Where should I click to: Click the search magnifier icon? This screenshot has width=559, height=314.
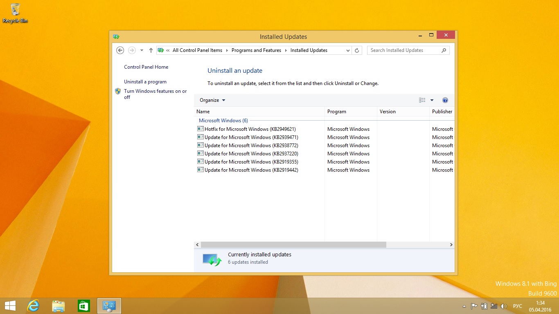pos(444,50)
